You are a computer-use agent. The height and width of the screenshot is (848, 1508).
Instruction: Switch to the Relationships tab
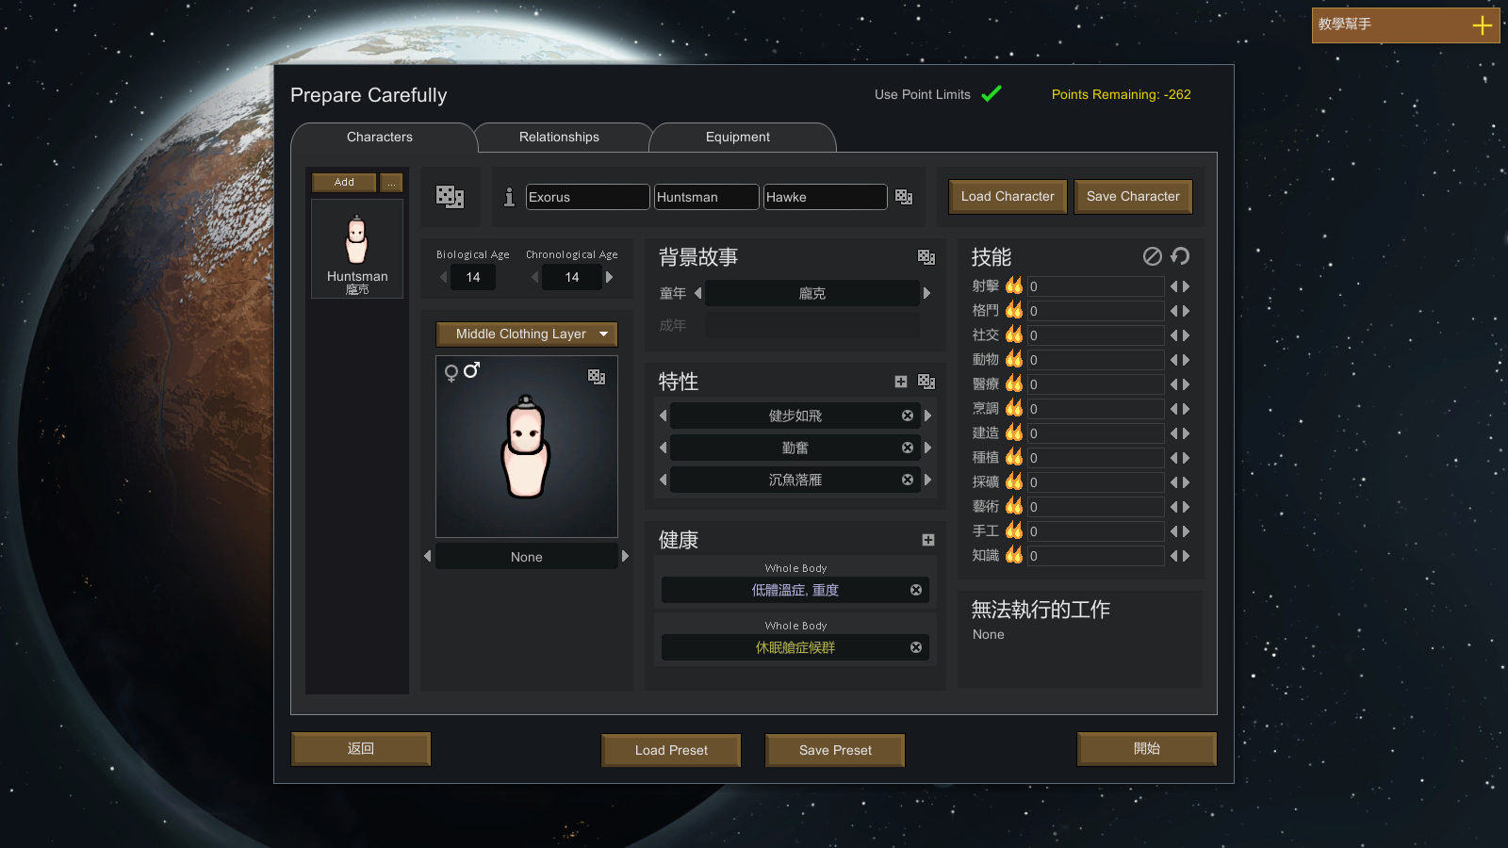point(559,137)
